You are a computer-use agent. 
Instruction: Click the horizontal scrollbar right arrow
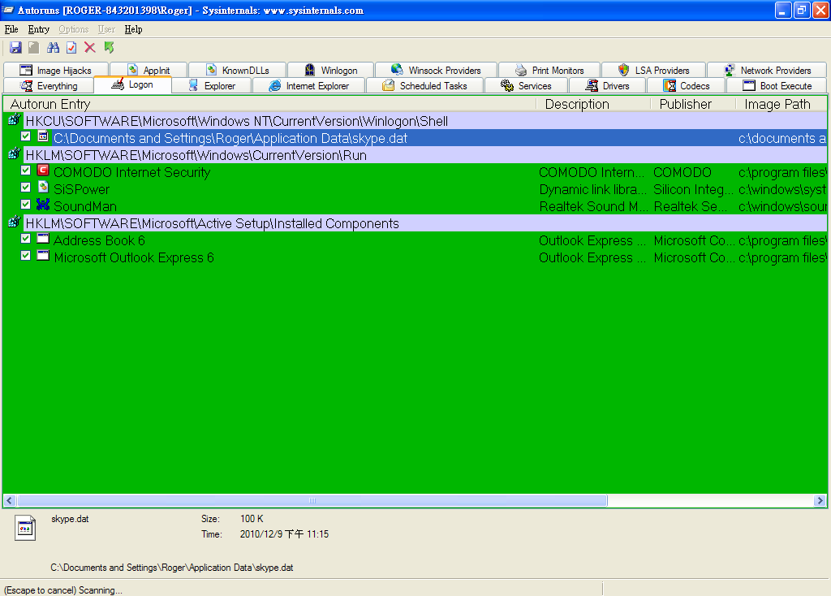820,500
